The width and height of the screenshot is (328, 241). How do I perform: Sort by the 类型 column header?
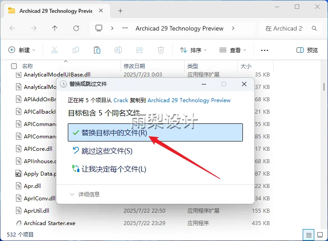coord(193,66)
